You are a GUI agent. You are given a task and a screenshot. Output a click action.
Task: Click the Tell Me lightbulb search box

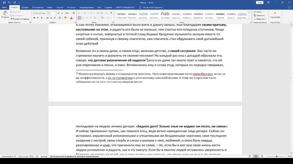click(151, 7)
